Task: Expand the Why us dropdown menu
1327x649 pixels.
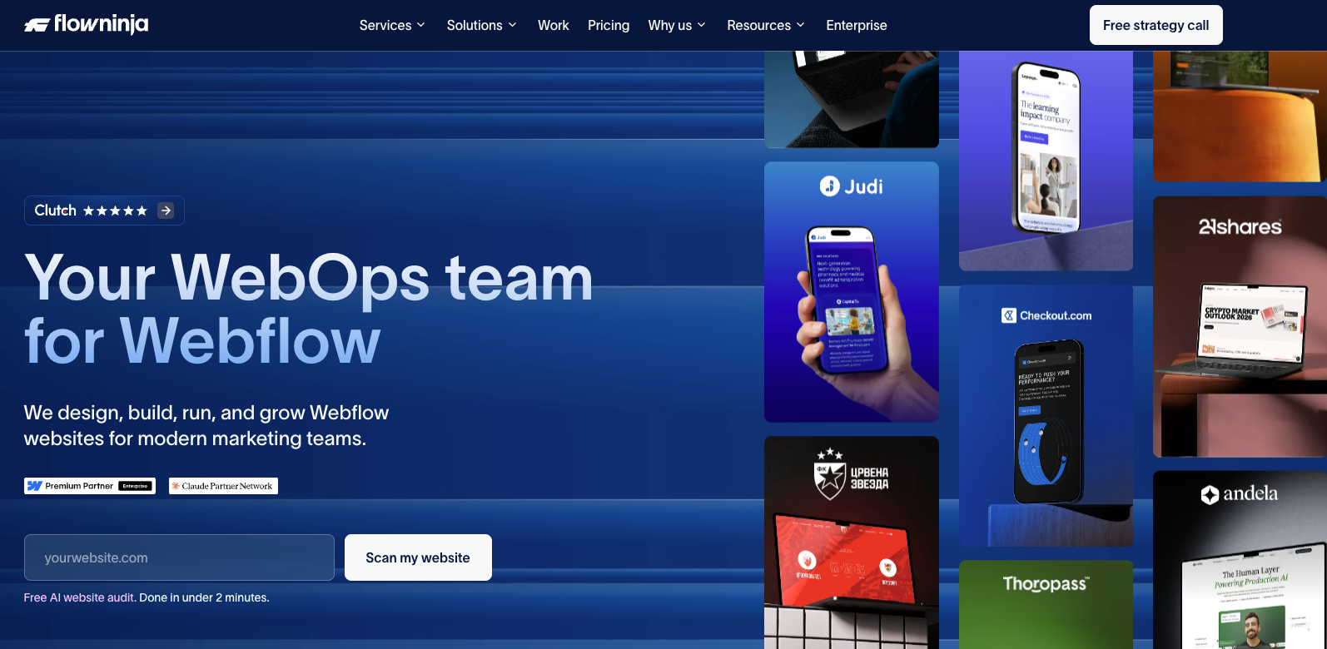Action: click(677, 25)
